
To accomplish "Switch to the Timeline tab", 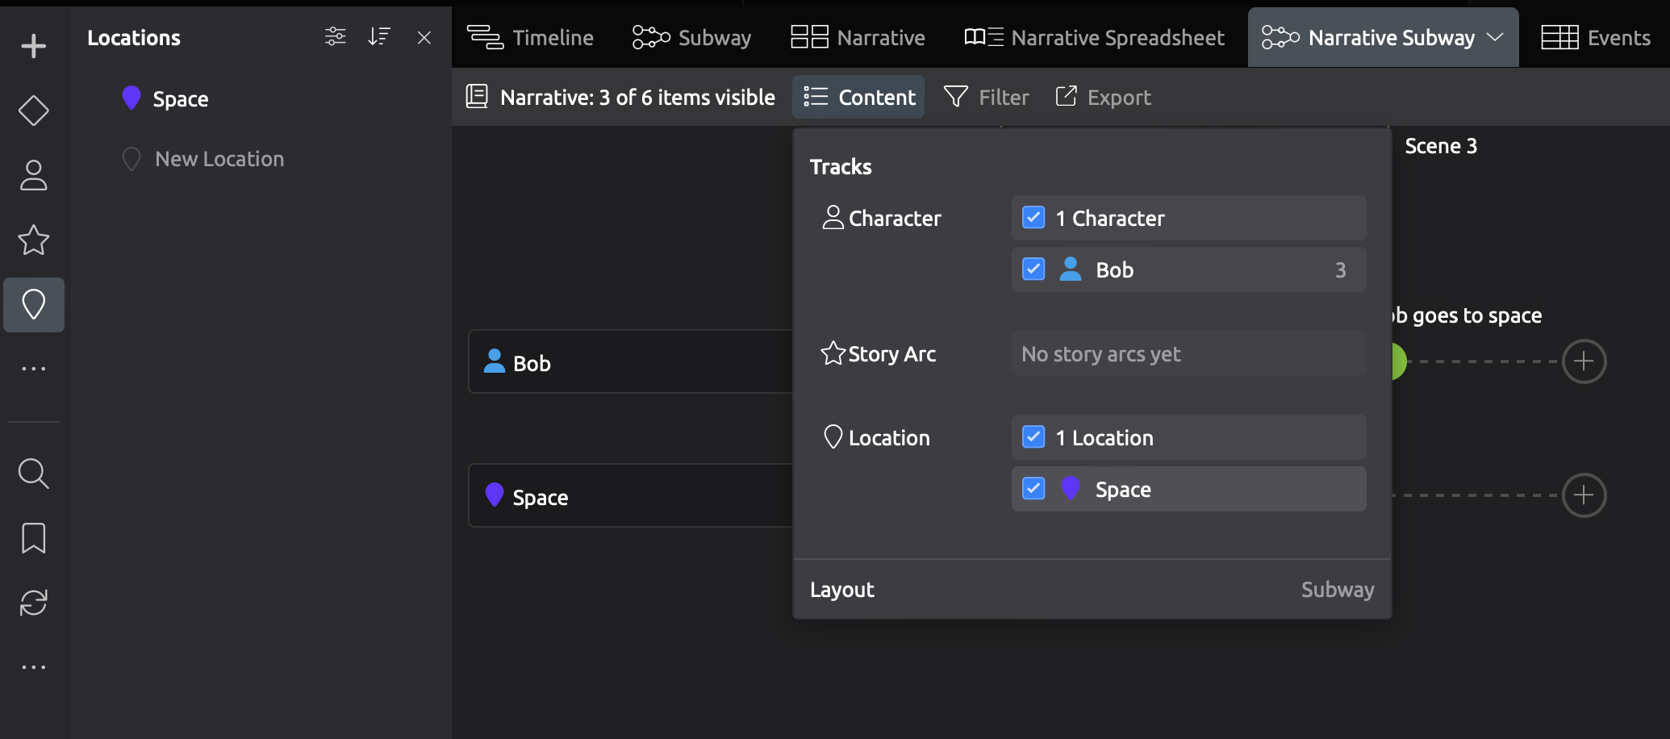I will (531, 37).
